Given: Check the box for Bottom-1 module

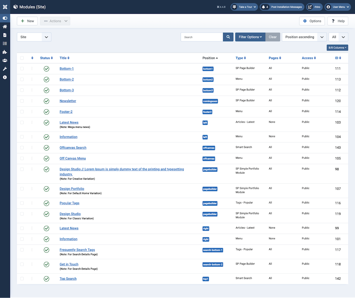Looking at the screenshot, I should 22,69.
